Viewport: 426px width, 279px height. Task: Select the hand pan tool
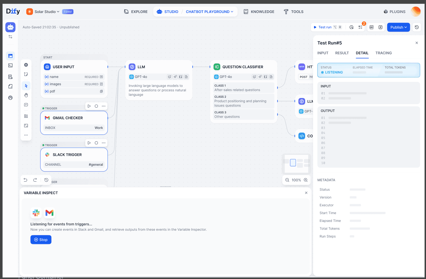pos(26,95)
